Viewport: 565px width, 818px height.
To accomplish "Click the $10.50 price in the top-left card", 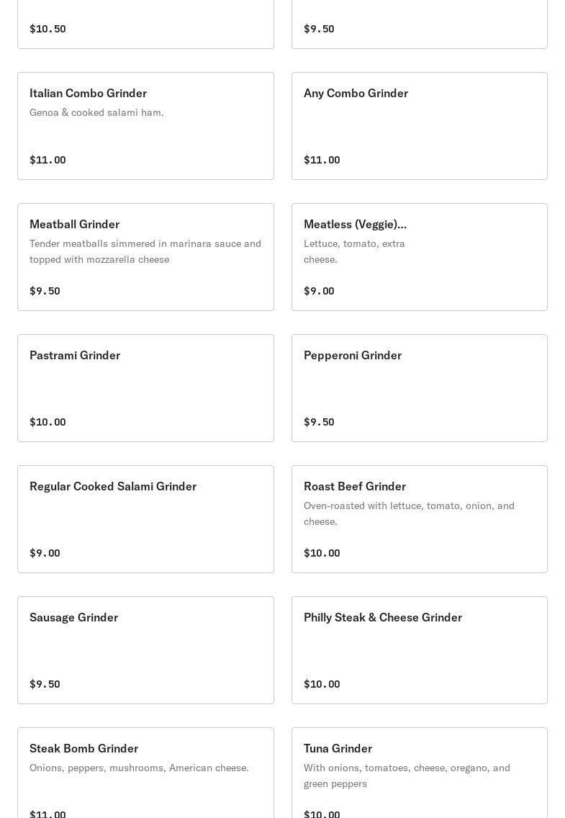I will click(48, 29).
